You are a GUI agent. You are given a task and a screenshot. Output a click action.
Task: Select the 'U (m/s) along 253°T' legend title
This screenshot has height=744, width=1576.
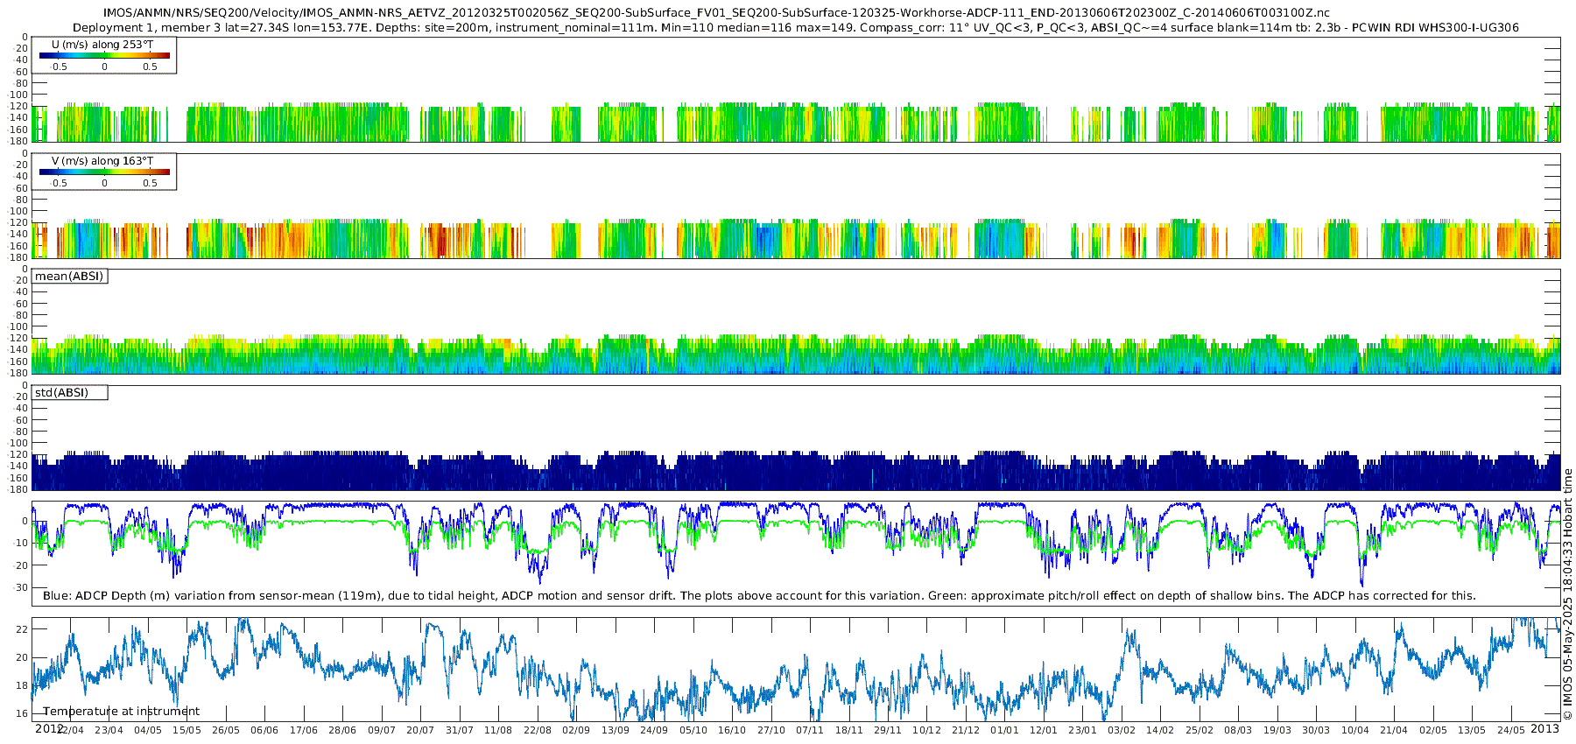coord(102,44)
